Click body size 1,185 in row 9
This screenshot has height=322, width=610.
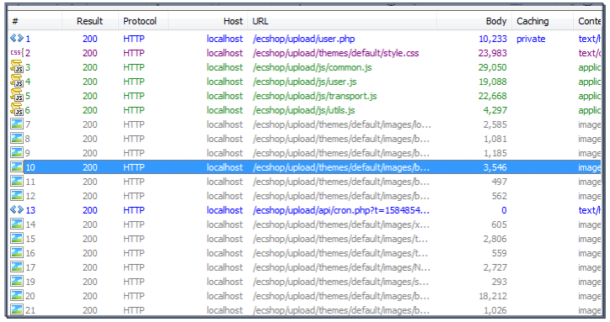[x=495, y=153]
